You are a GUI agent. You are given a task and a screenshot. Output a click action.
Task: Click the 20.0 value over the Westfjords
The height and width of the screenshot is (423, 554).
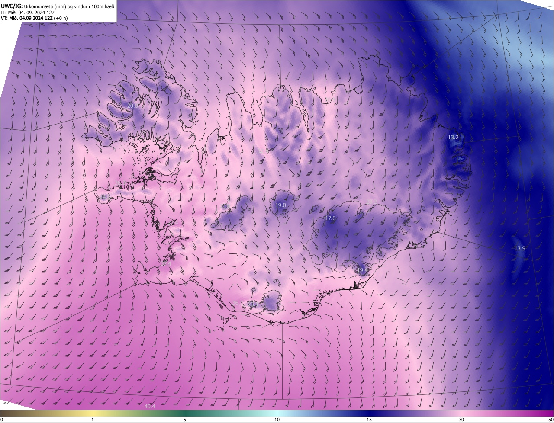[x=133, y=106]
